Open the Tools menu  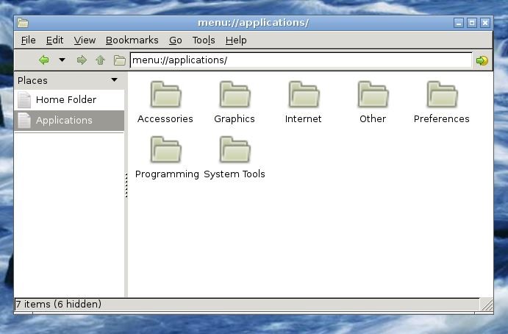point(204,40)
